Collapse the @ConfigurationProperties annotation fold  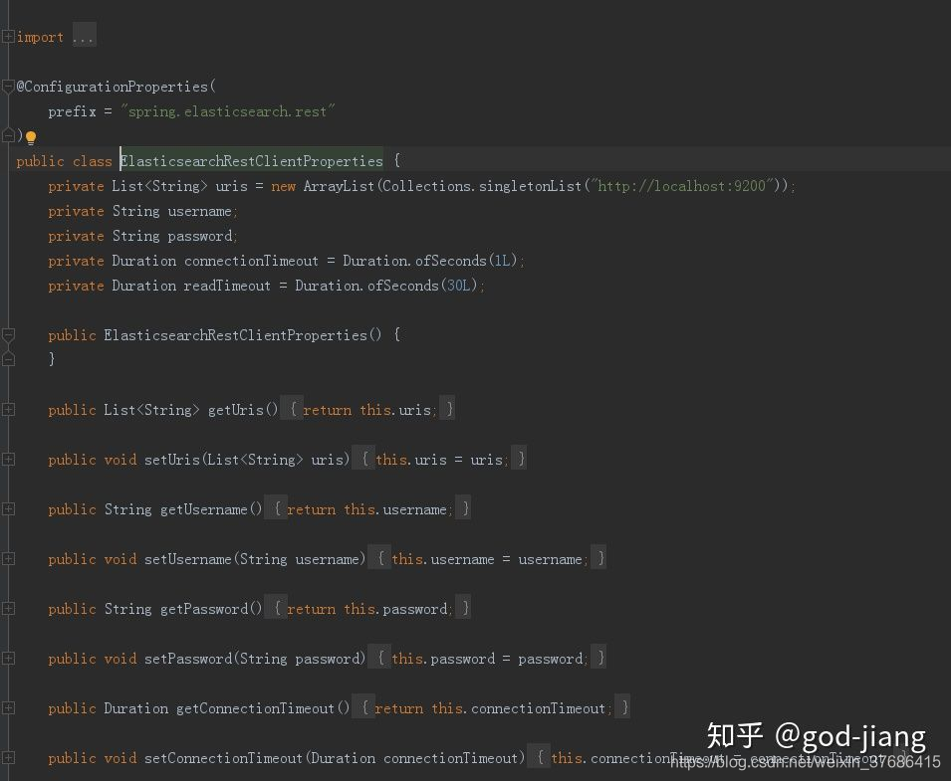[x=8, y=88]
